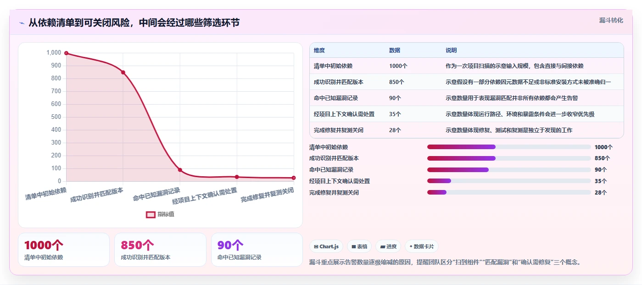Click the 850个 value in the table
Viewport: 642px width, 285px height.
396,82
